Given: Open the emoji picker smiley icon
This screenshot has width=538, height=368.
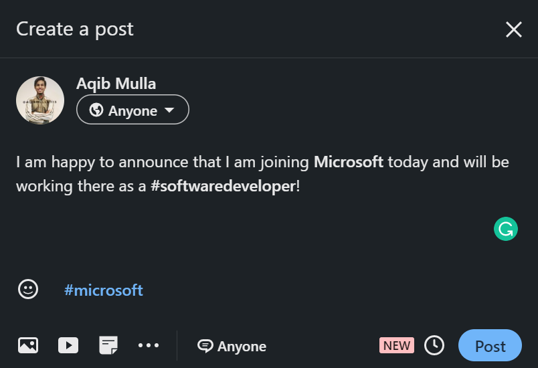Looking at the screenshot, I should tap(28, 289).
